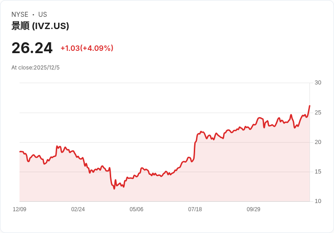Click the 15 y-axis price label
Screen dimensions: 334x233
tap(318, 172)
